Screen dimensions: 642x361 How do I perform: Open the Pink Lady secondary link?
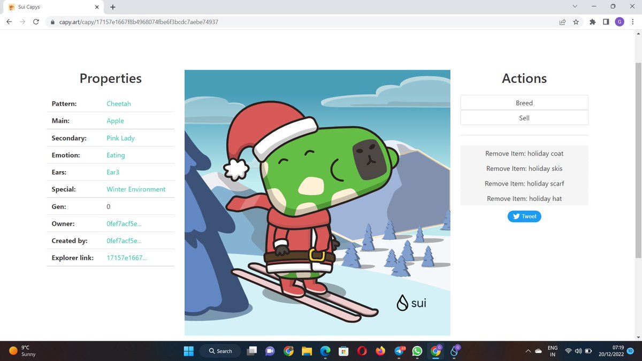click(120, 138)
